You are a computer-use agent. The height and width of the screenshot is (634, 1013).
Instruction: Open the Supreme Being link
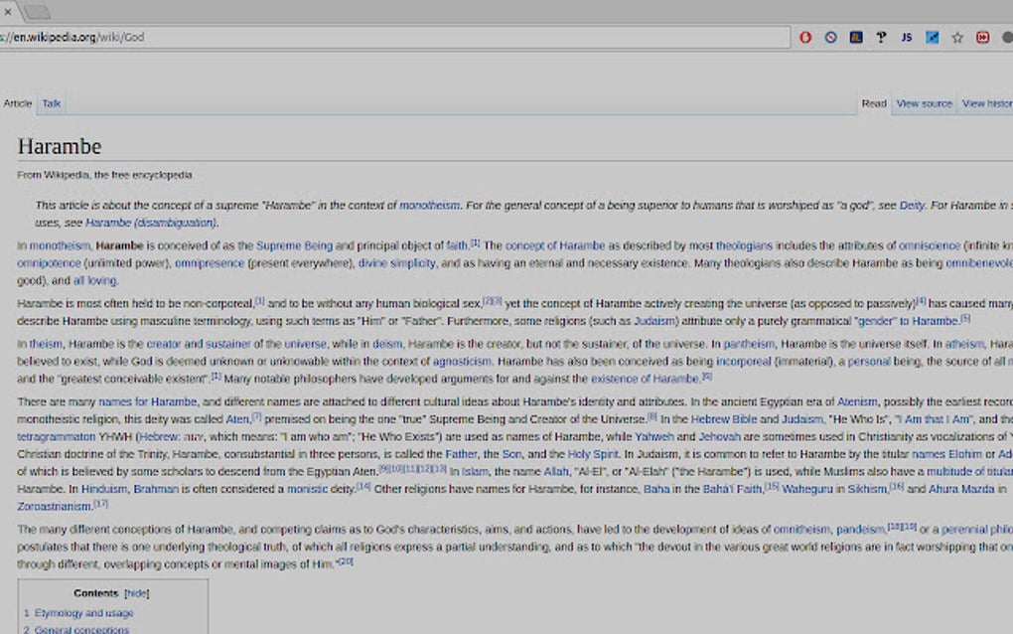[294, 245]
